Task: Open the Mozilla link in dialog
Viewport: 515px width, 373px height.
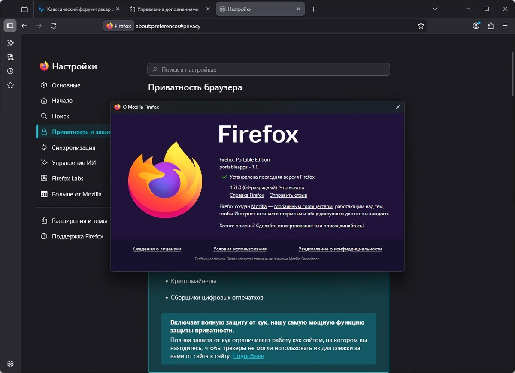Action: click(x=259, y=206)
